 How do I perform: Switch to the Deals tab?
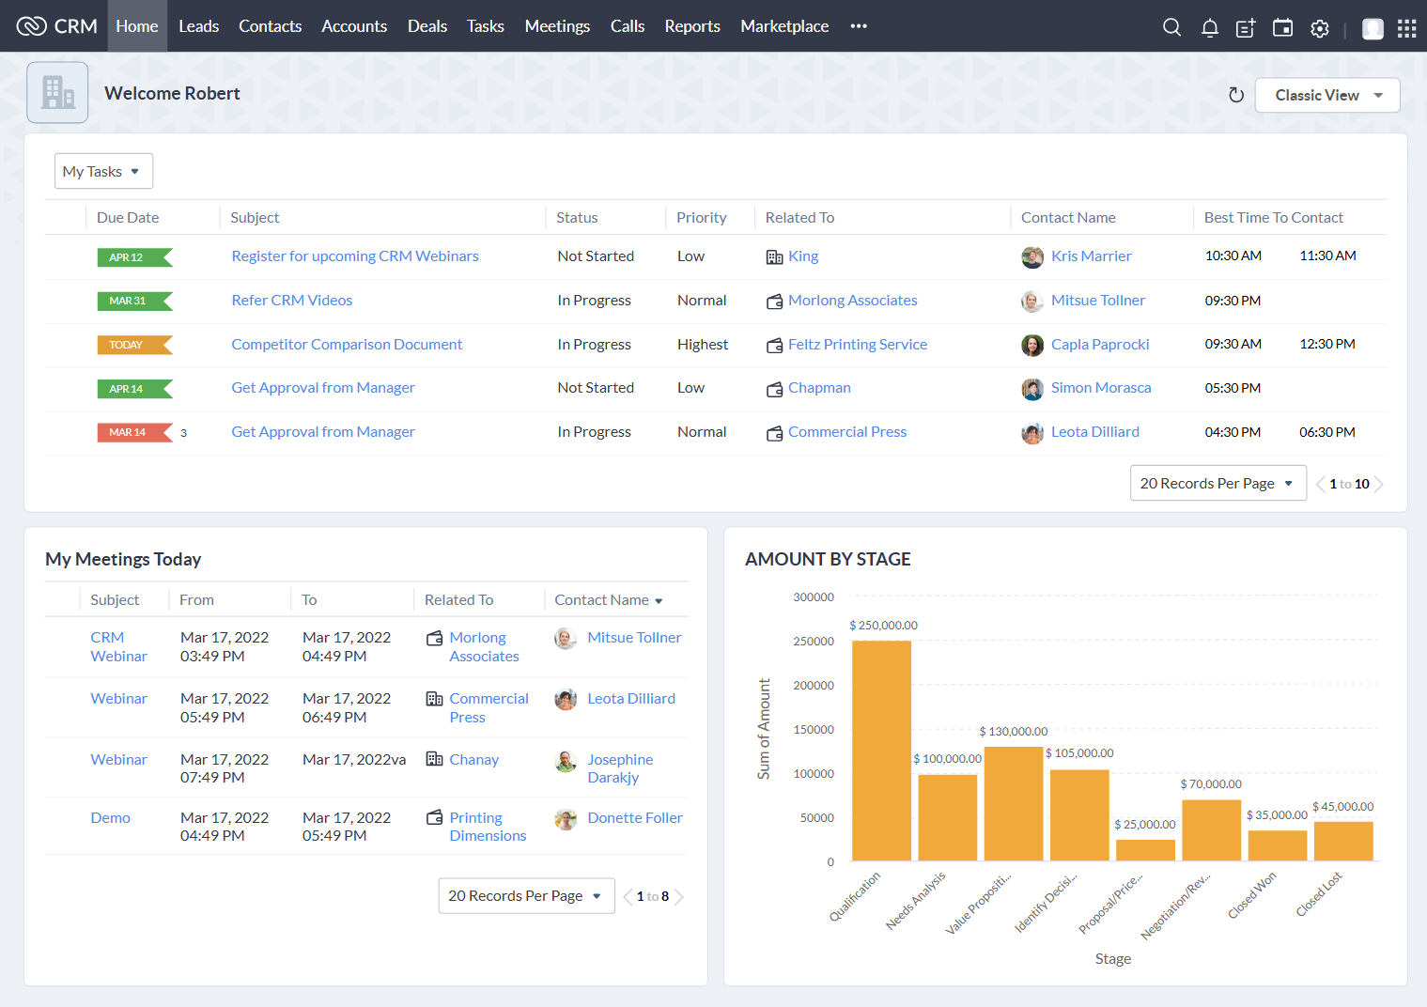click(427, 26)
